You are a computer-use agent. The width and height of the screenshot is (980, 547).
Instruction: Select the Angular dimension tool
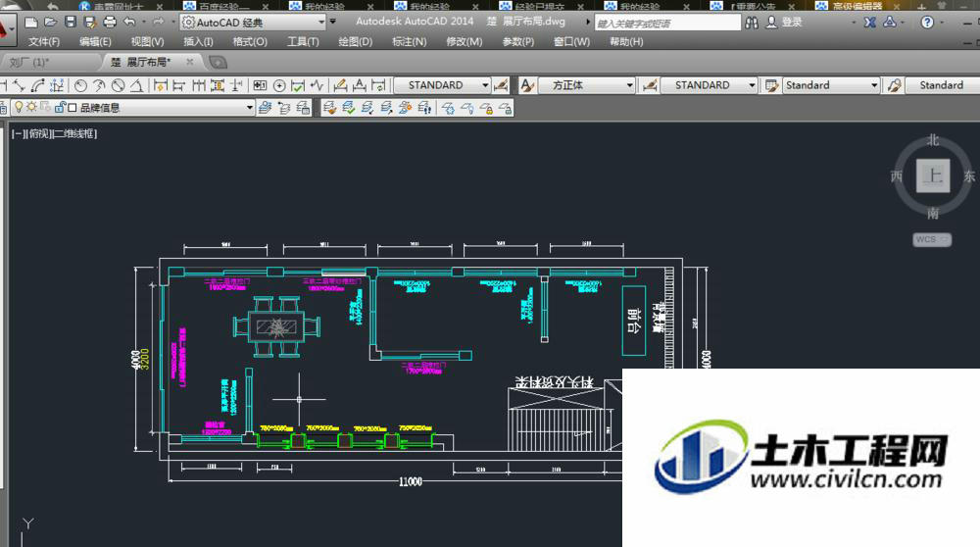(x=137, y=85)
